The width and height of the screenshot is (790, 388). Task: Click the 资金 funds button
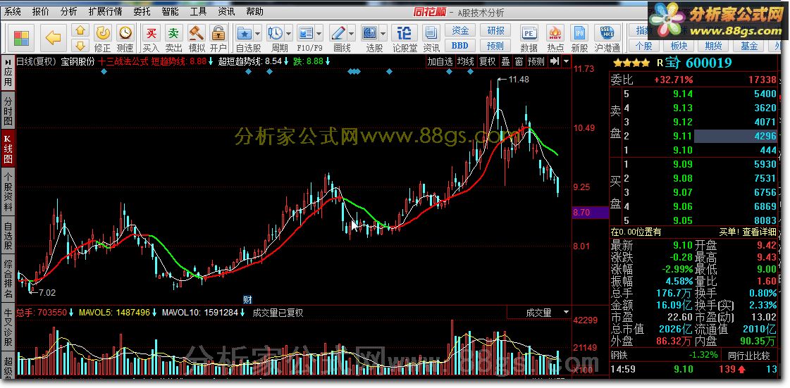click(460, 31)
